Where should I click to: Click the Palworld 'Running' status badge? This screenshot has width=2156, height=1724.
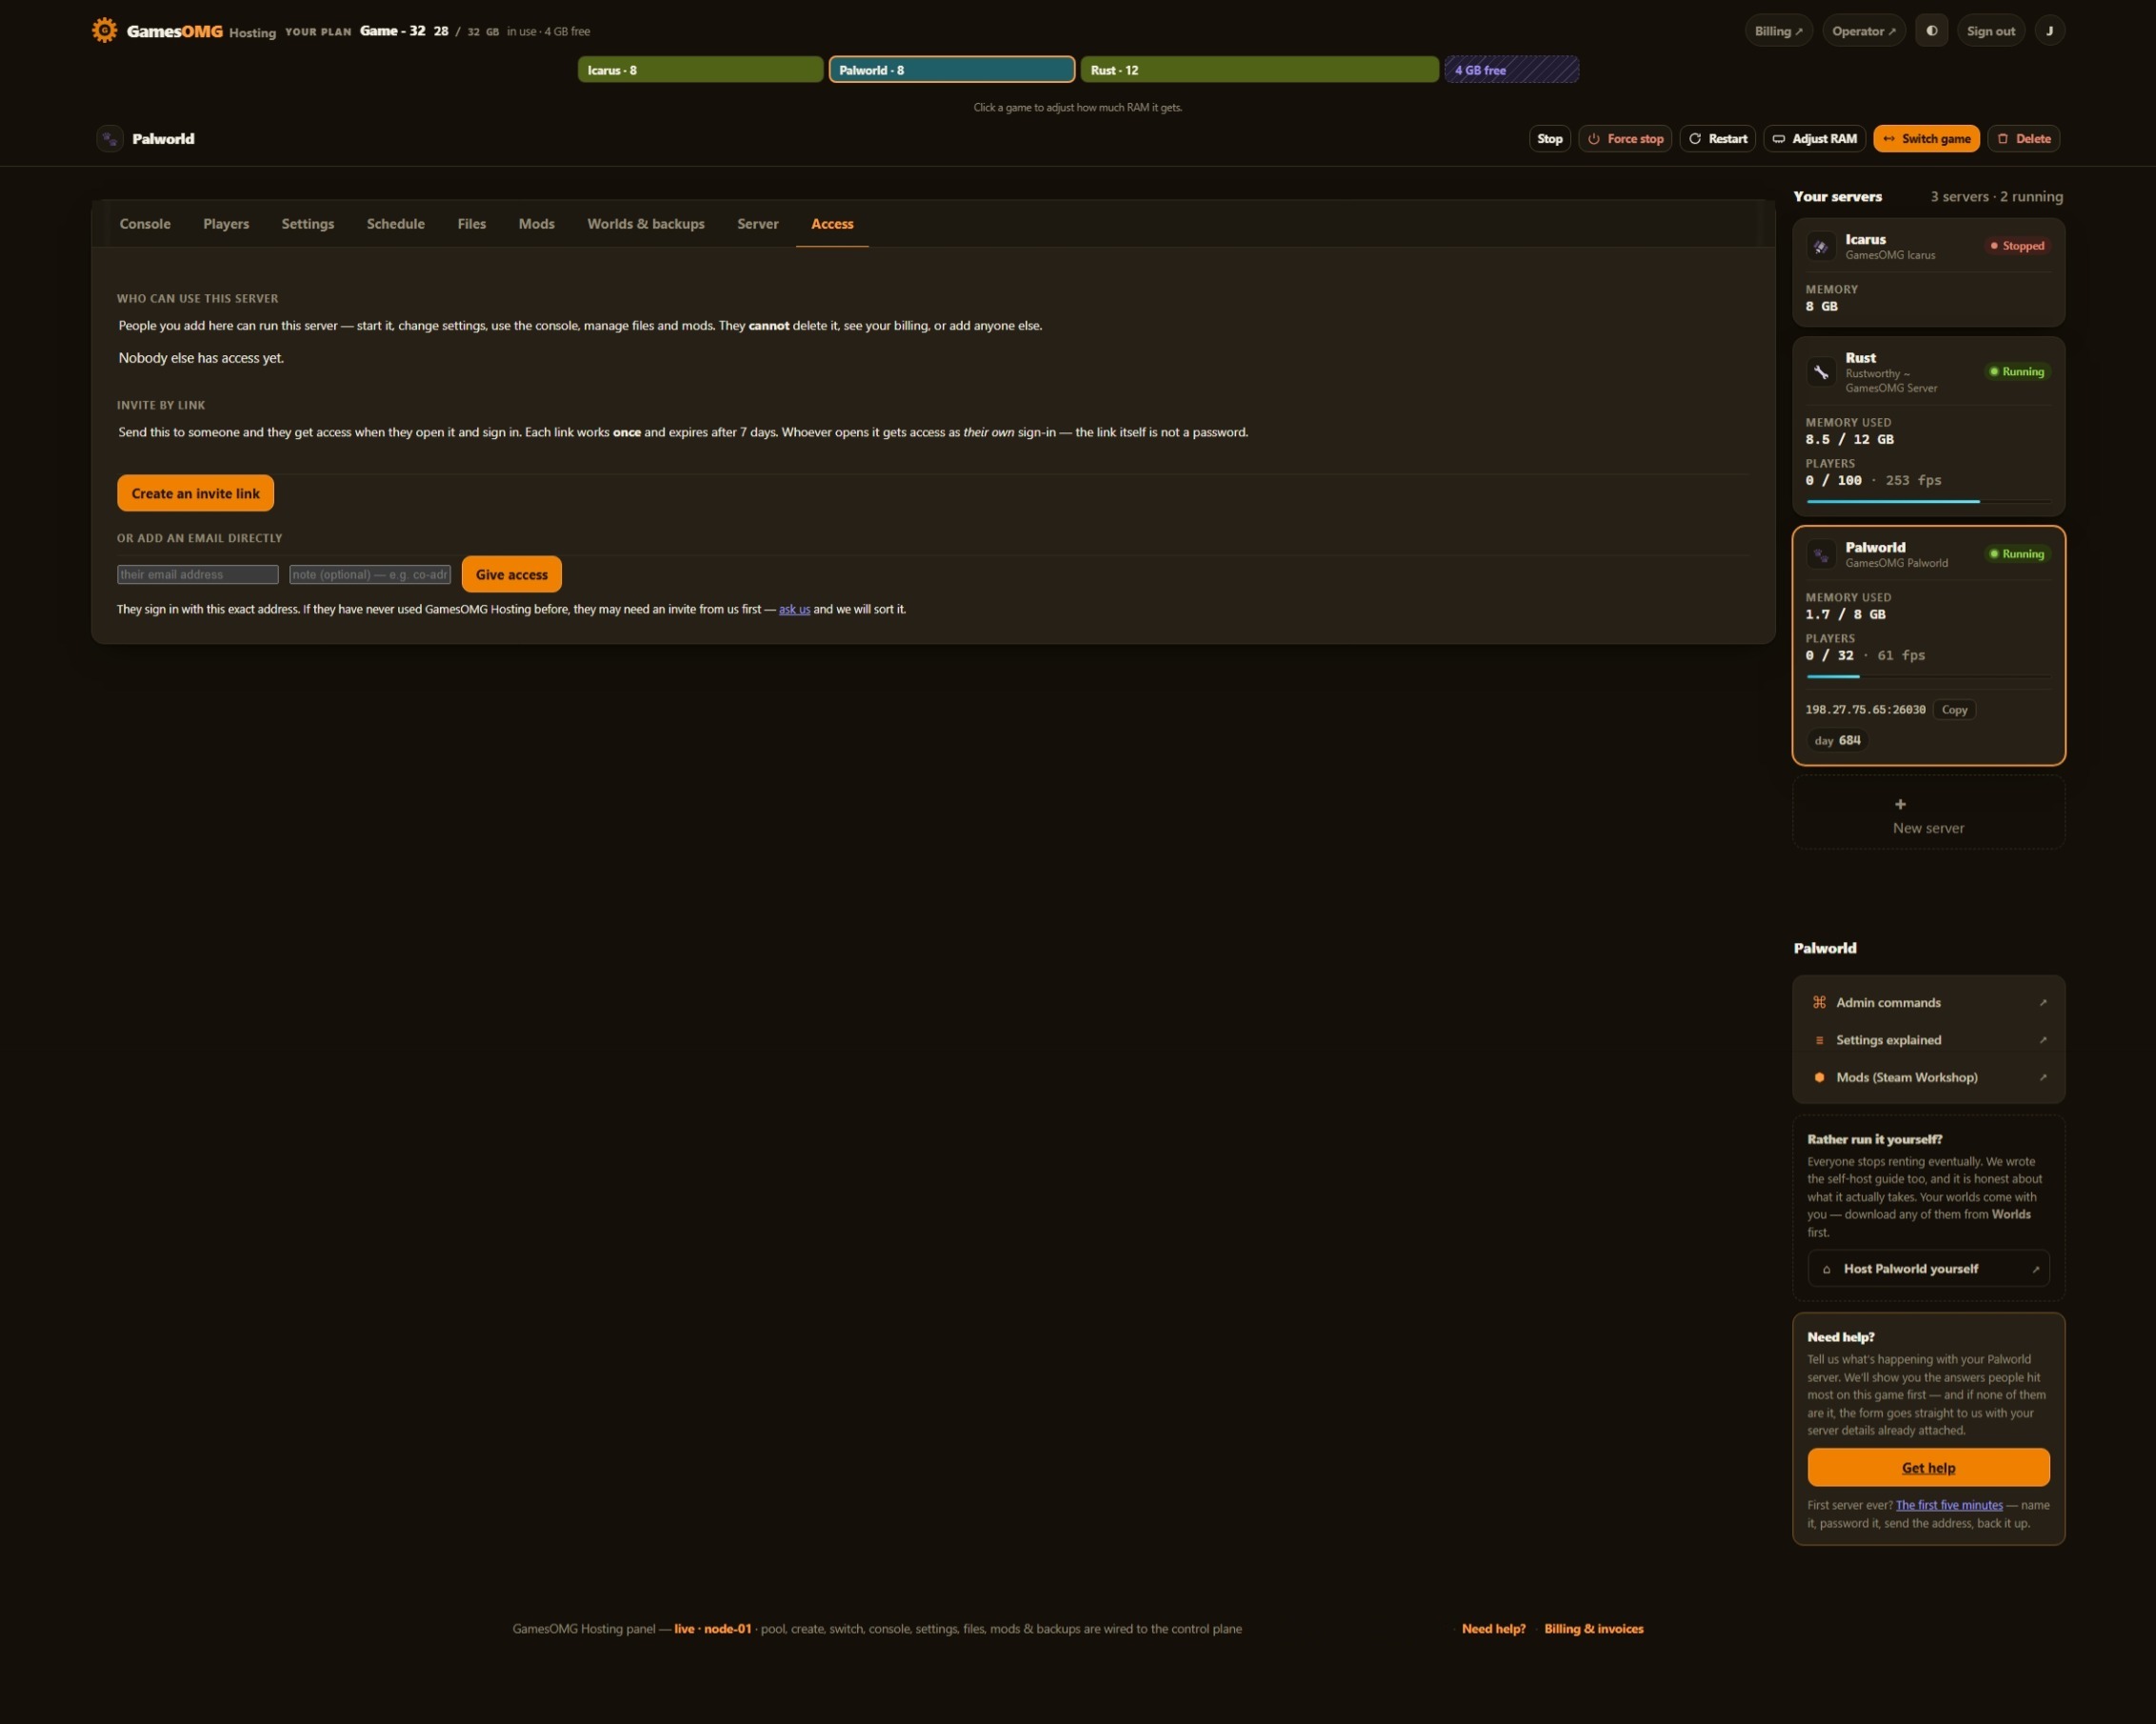[x=2017, y=554]
